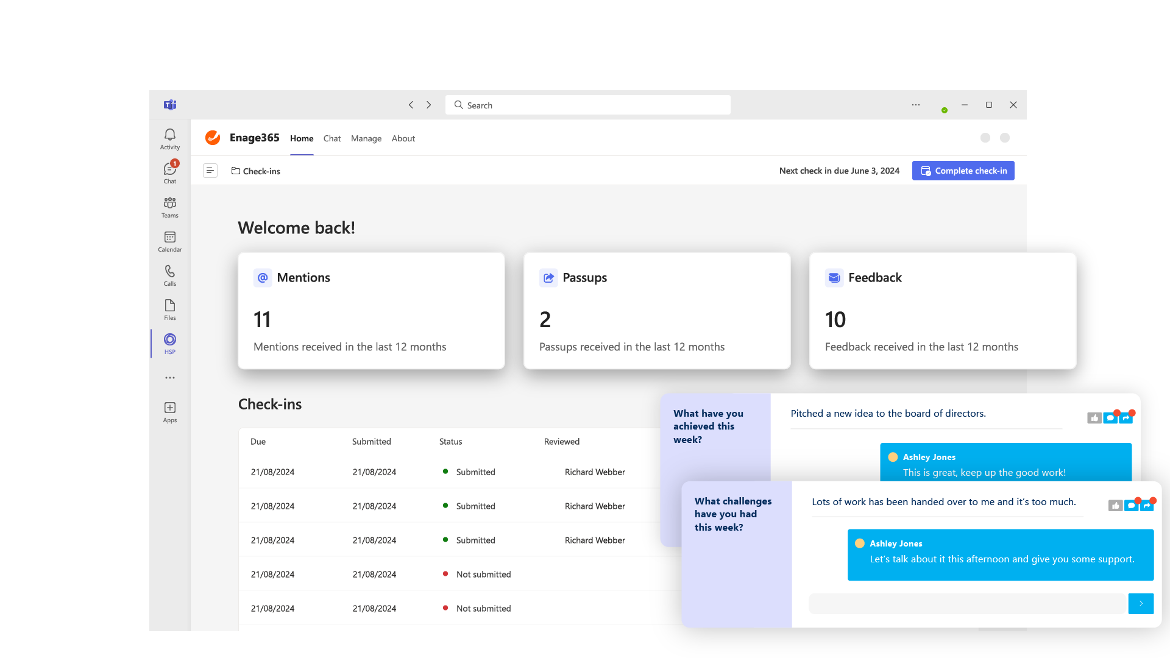Click inside the Search bar
This screenshot has width=1170, height=658.
pyautogui.click(x=587, y=105)
